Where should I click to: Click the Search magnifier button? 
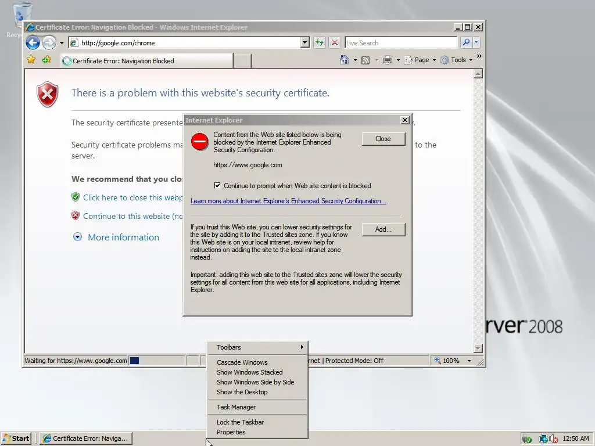click(466, 42)
